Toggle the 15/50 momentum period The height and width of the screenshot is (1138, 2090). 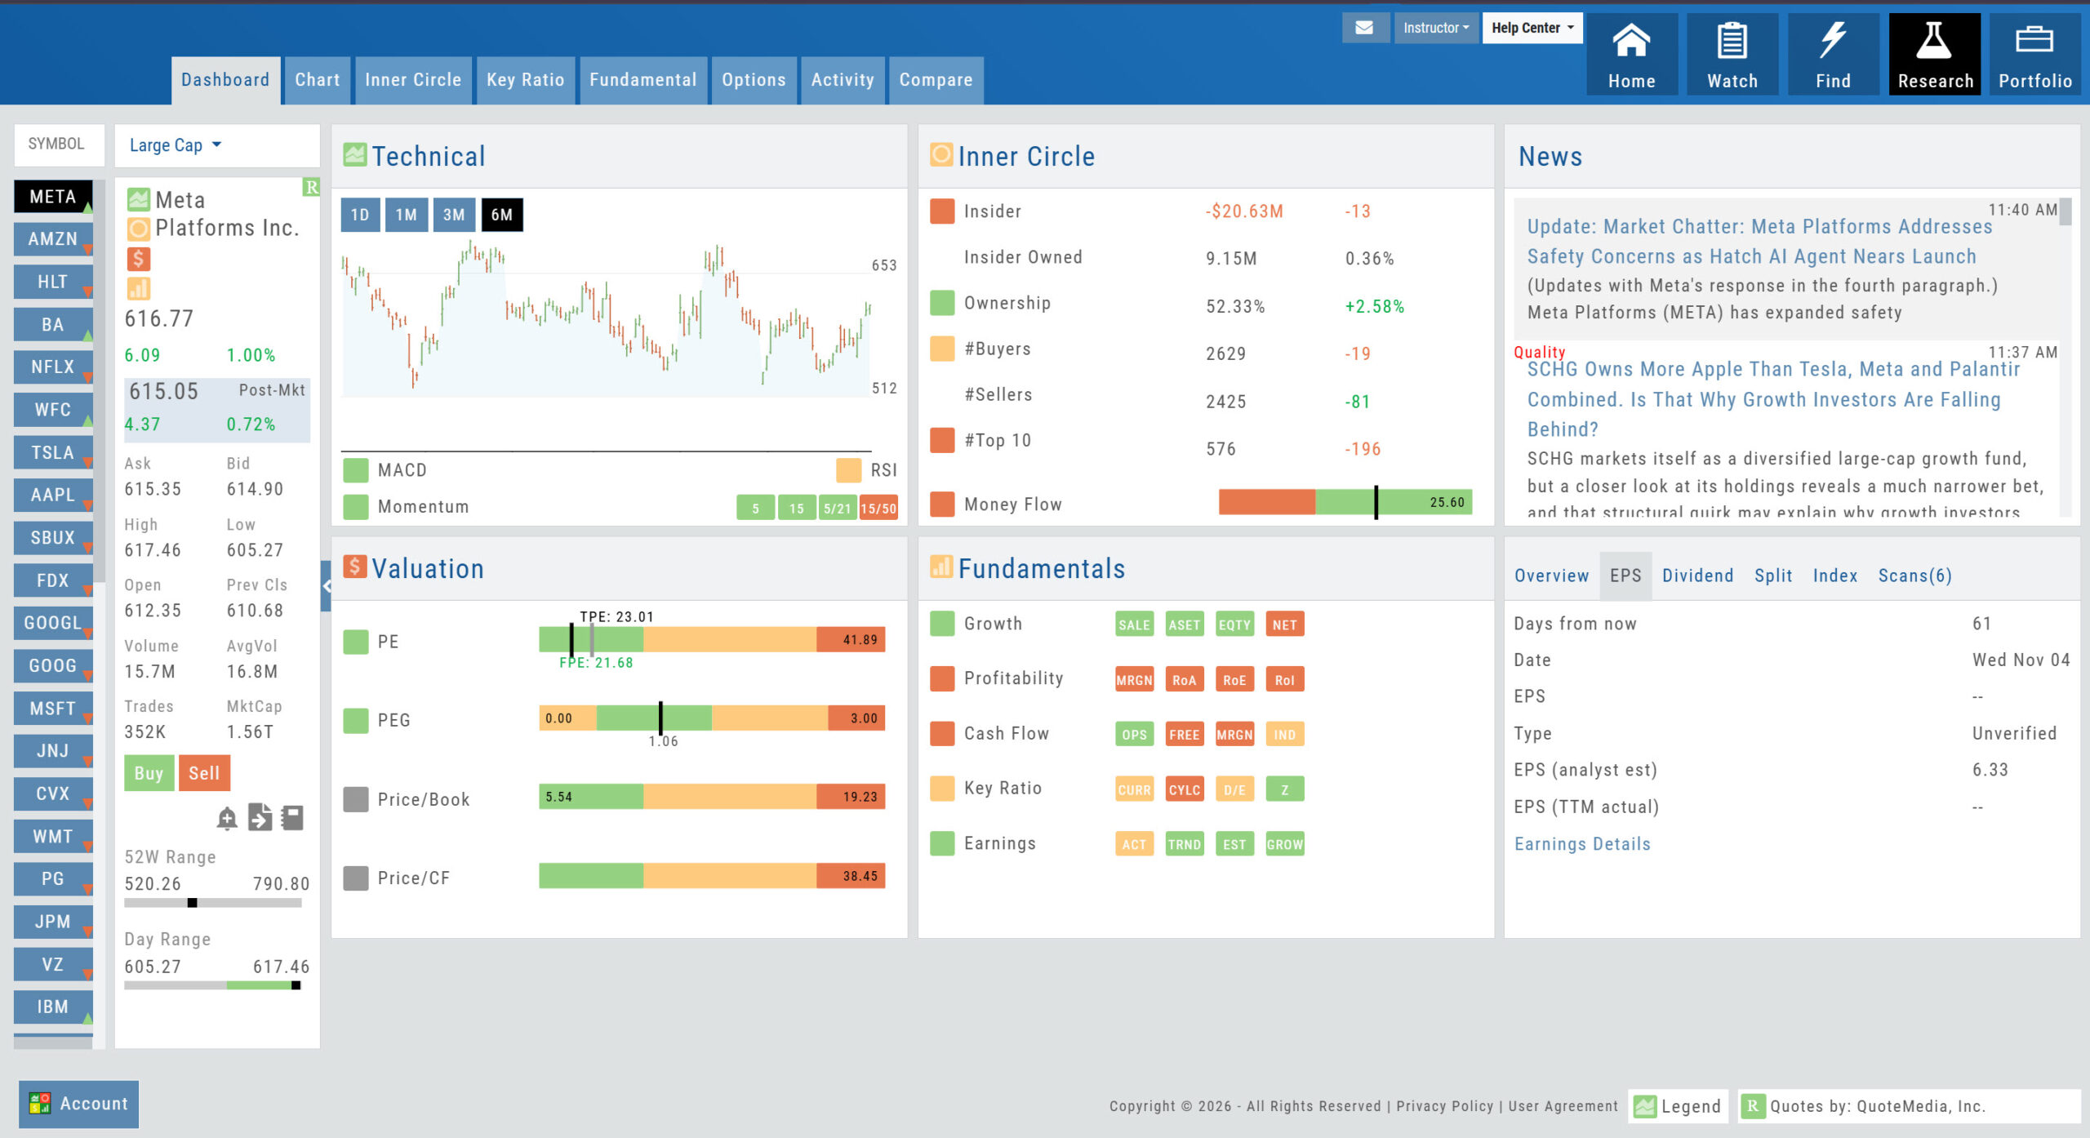(x=878, y=508)
